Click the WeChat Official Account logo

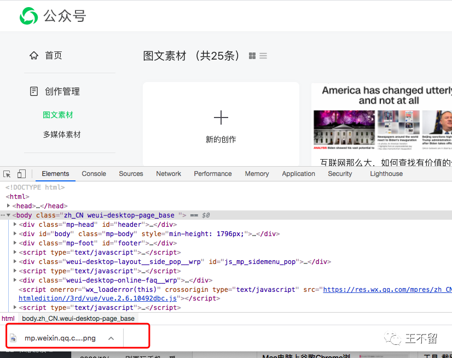pyautogui.click(x=28, y=16)
